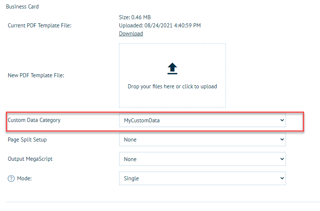
Task: Click the Page Split Setup label
Action: coord(27,140)
